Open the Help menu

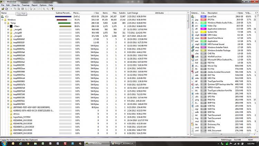[x=51, y=5]
